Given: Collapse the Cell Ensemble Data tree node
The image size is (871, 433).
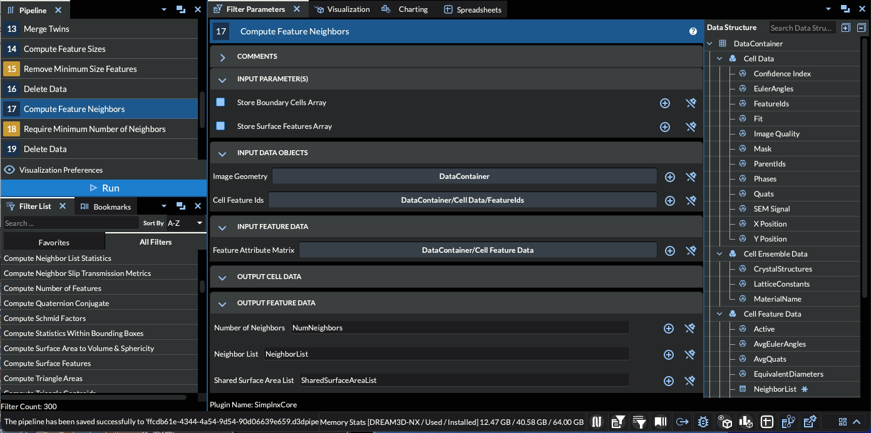Looking at the screenshot, I should pos(719,254).
